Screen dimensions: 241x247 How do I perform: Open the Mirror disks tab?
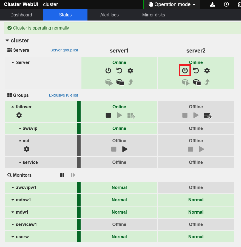tap(154, 15)
